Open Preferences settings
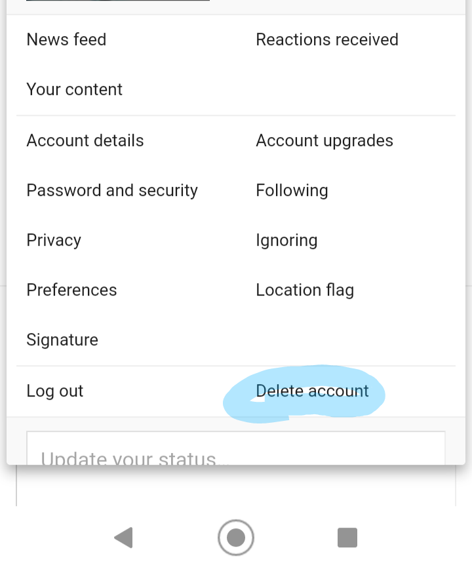 [71, 290]
